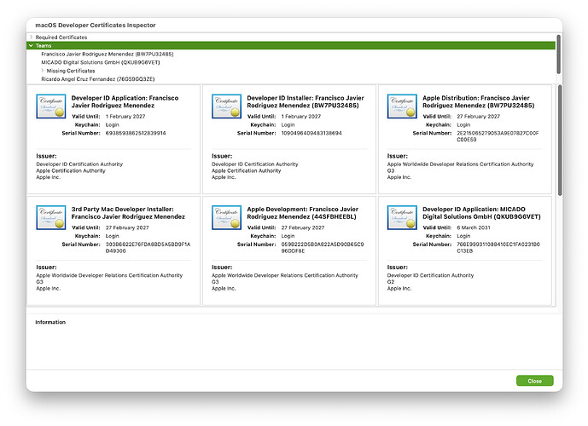This screenshot has height=426, width=588.
Task: Click Apple Distribution serial number starting 2E215065
Action: coord(498,136)
